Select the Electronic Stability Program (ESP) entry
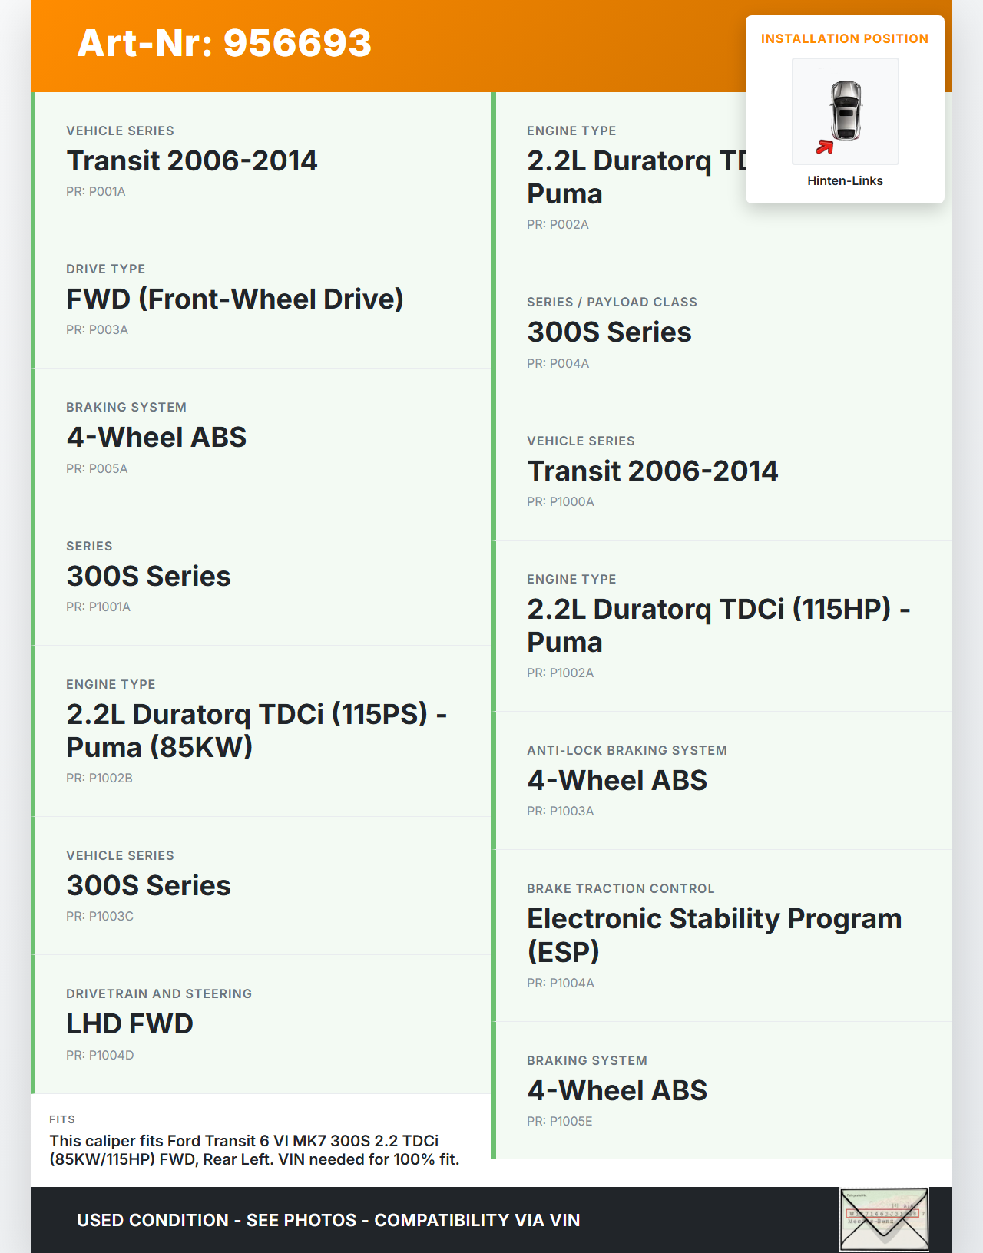Viewport: 983px width, 1253px height. click(x=714, y=934)
